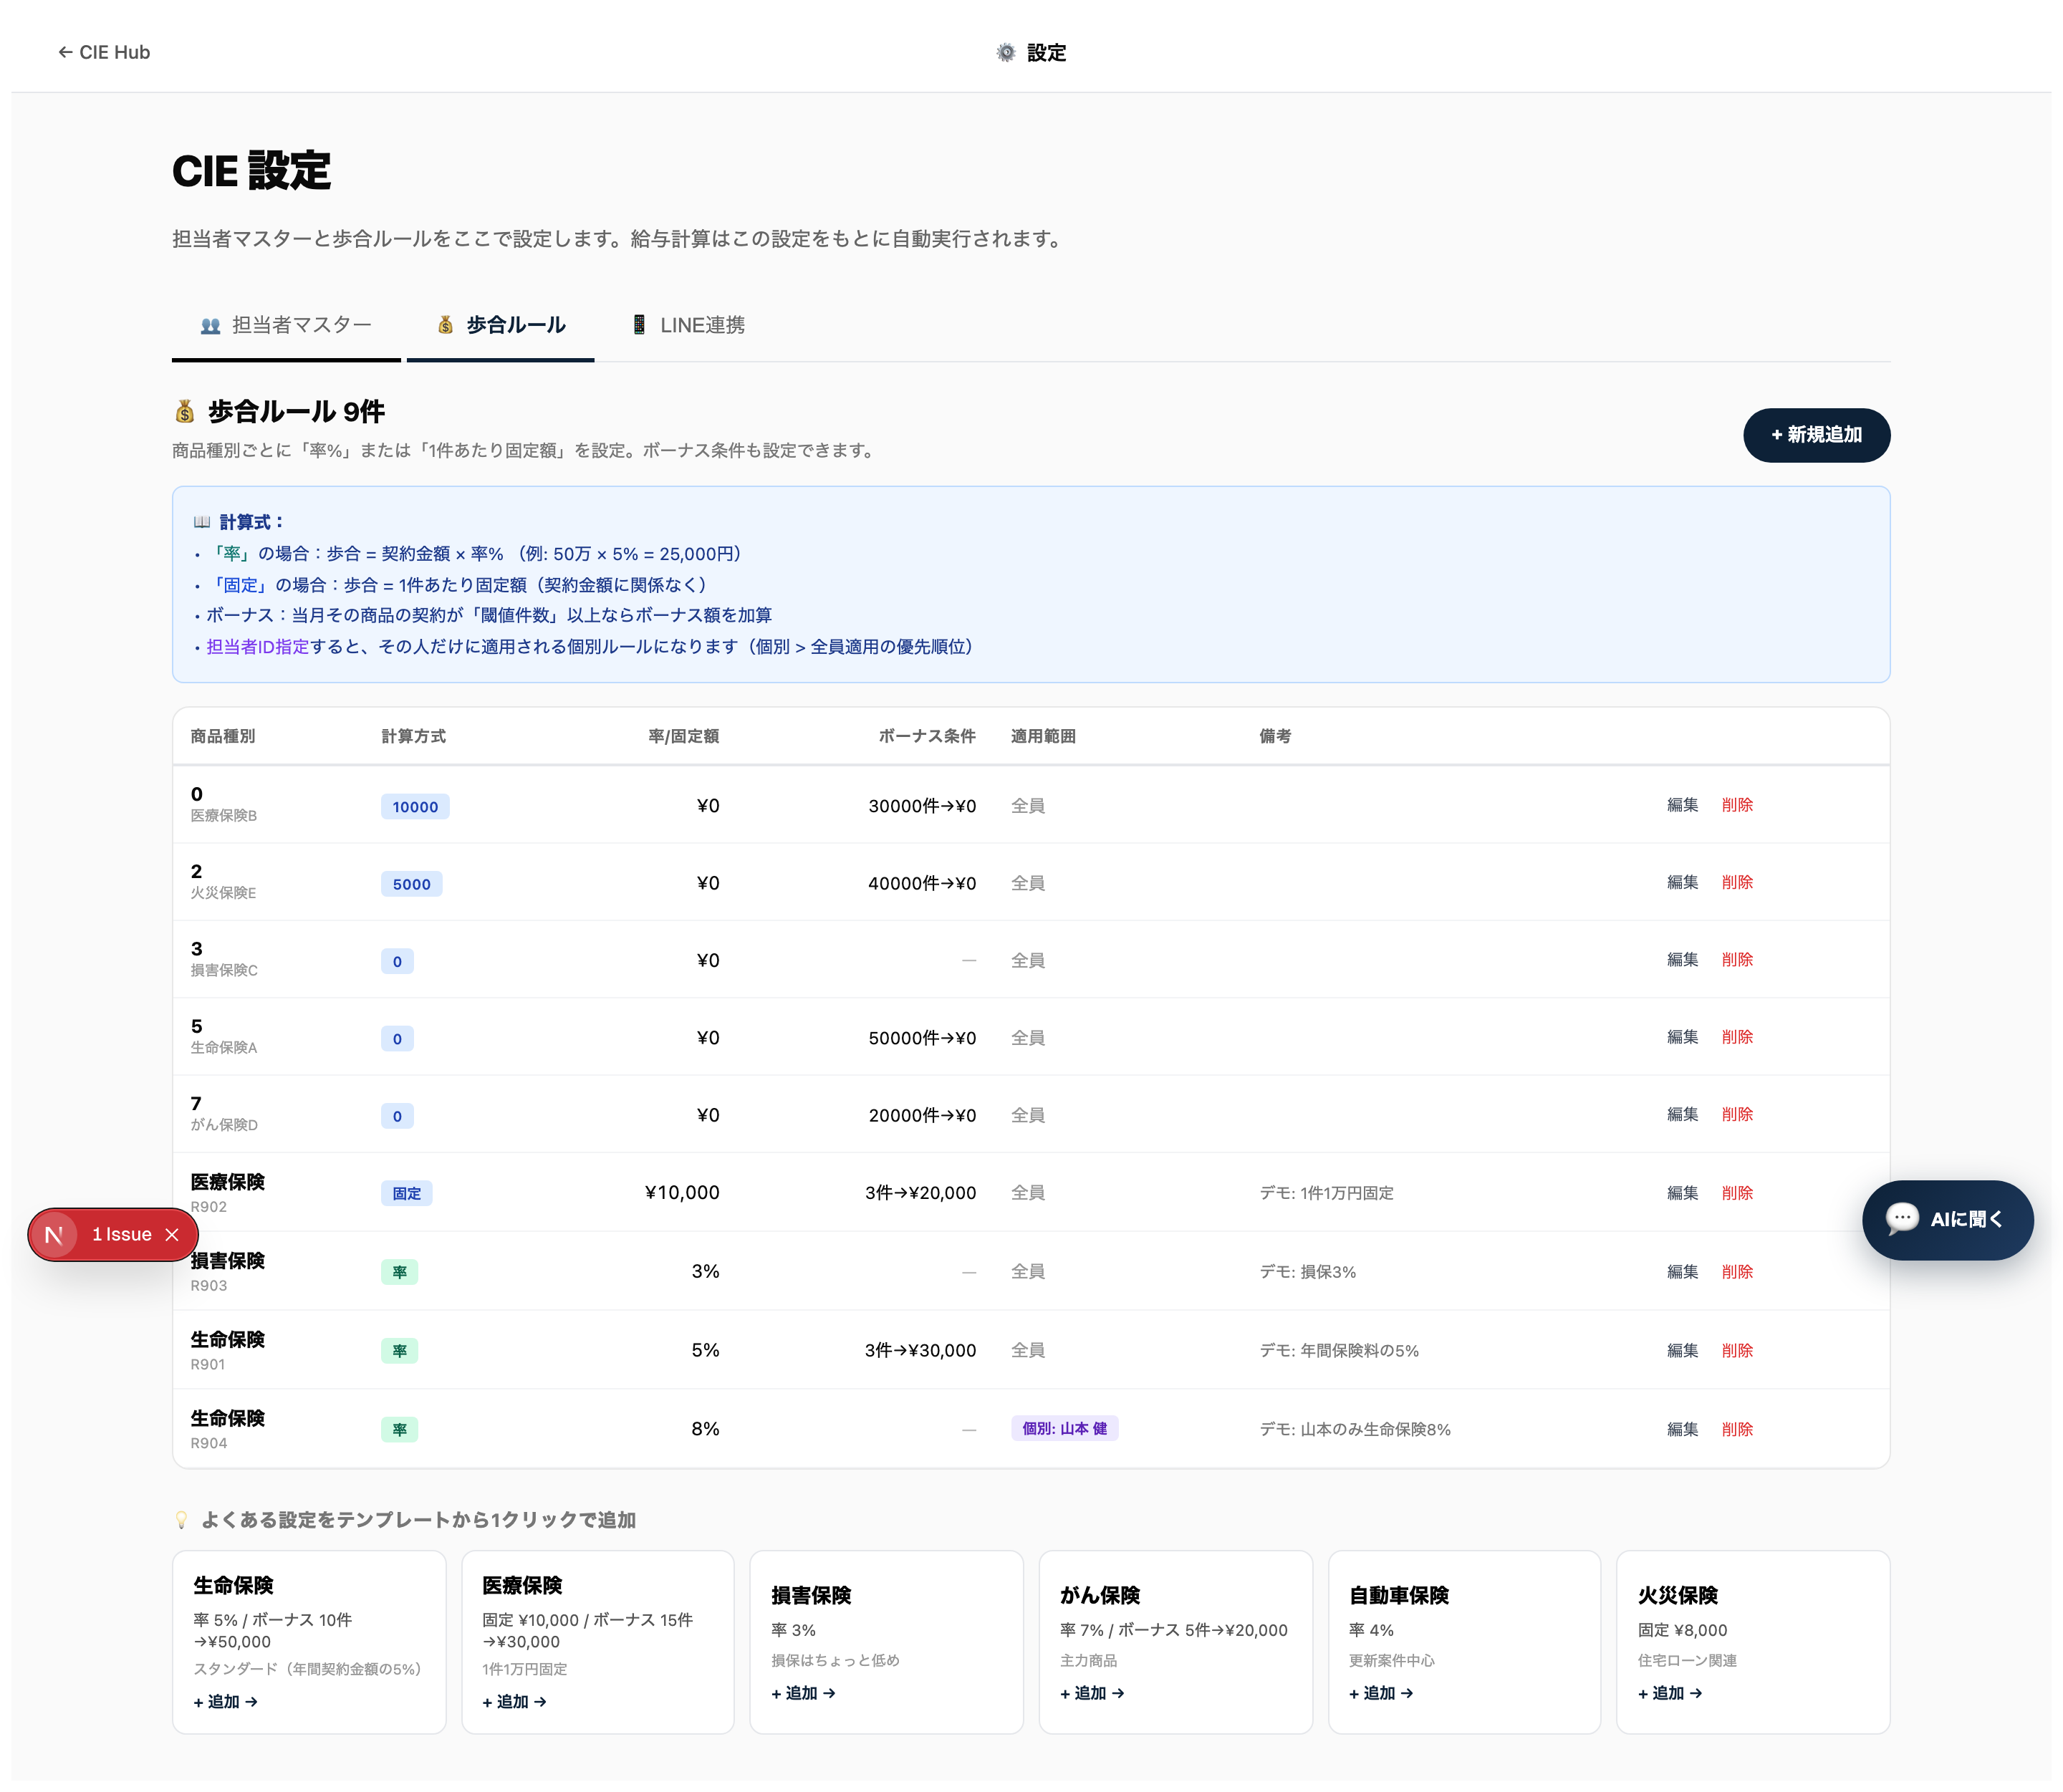Click the 商品種別 column header
The width and height of the screenshot is (2063, 1792).
point(223,736)
